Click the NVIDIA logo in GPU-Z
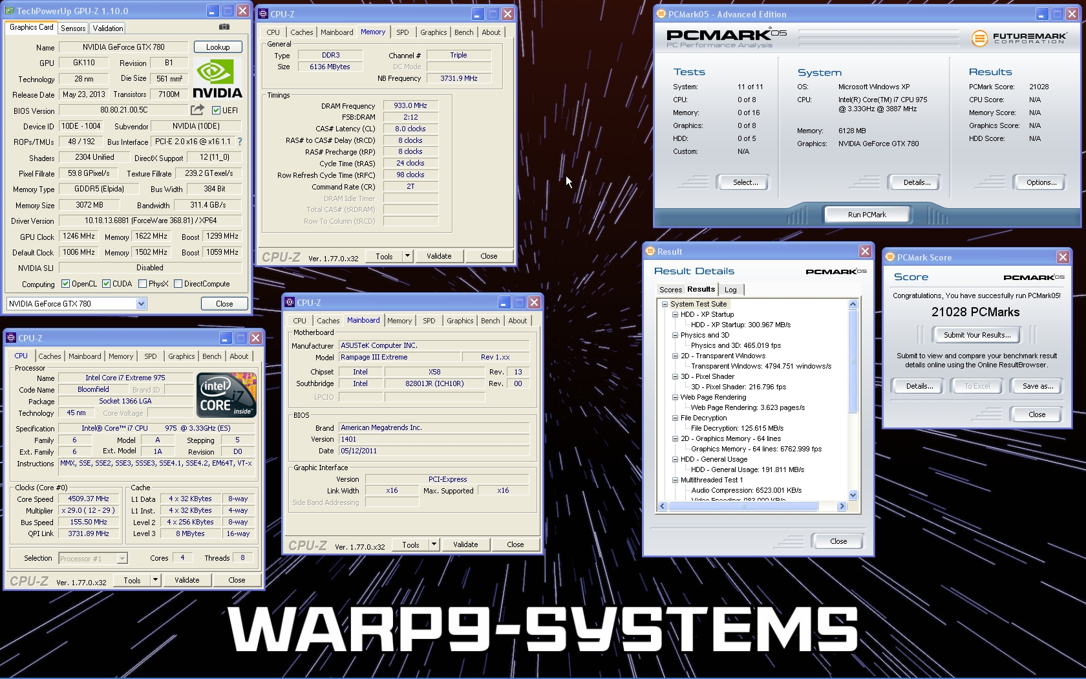1086x679 pixels. coord(218,79)
